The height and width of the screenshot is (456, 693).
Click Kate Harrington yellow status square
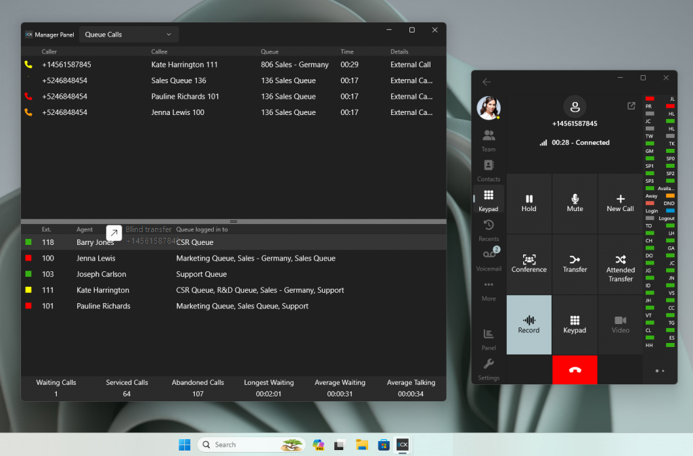point(28,290)
